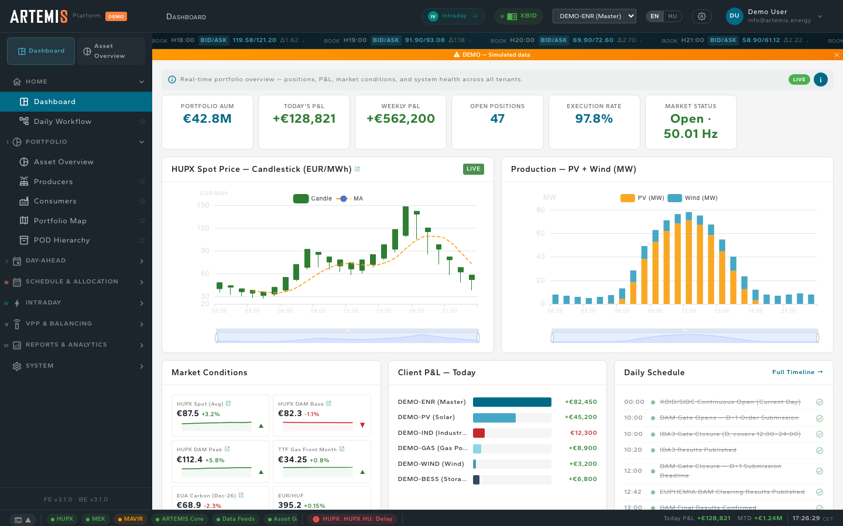
Task: Dismiss the orange DEMO simulated data banner
Action: point(837,55)
